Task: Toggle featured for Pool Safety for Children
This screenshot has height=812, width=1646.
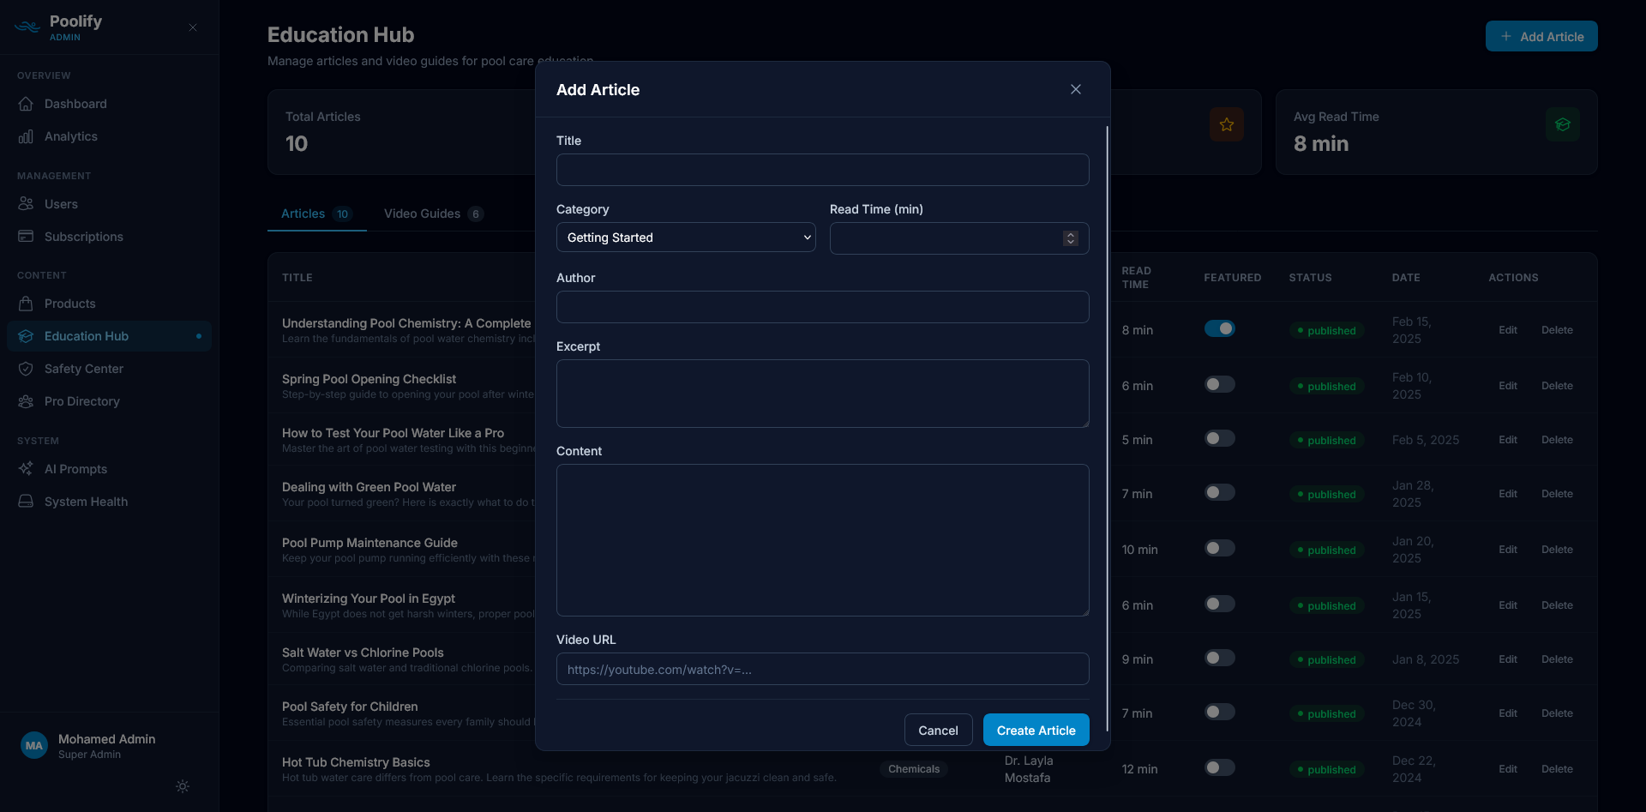Action: click(x=1220, y=712)
